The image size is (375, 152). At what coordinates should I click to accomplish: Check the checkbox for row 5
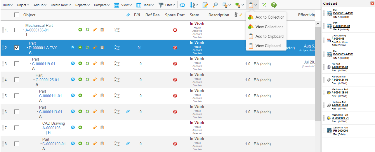click(17, 96)
